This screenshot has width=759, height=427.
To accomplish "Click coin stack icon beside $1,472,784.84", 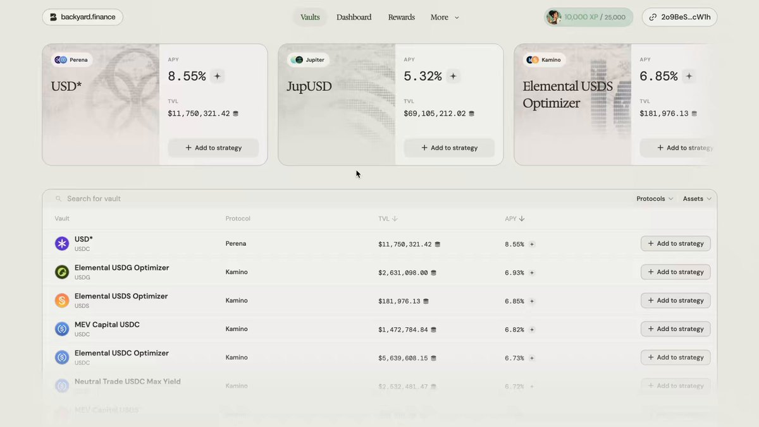I will 433,330.
